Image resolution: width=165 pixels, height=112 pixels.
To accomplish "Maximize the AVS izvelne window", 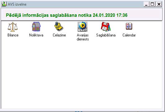I will click(152, 4).
